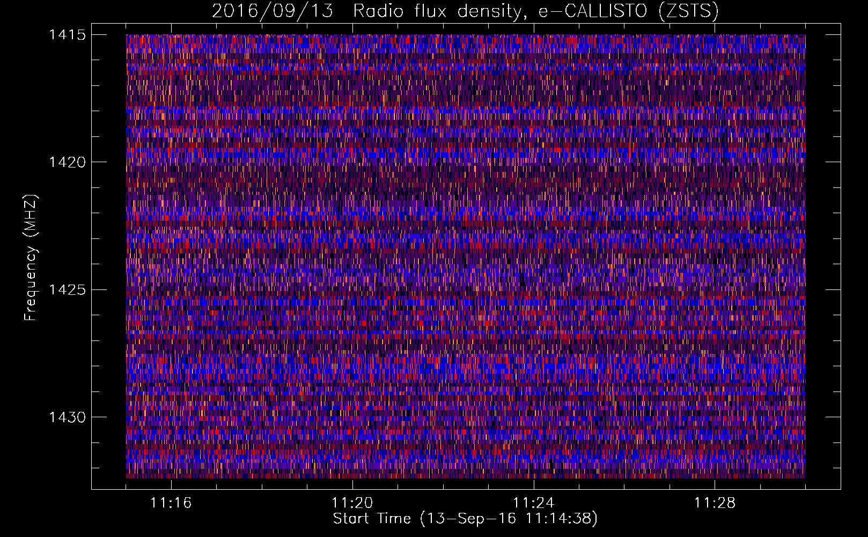Screen dimensions: 868x537
Task: Click the 11:24 time tick label
Action: (534, 503)
